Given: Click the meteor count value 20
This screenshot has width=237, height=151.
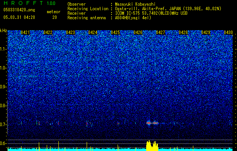Looking at the screenshot, I should [x=55, y=17].
